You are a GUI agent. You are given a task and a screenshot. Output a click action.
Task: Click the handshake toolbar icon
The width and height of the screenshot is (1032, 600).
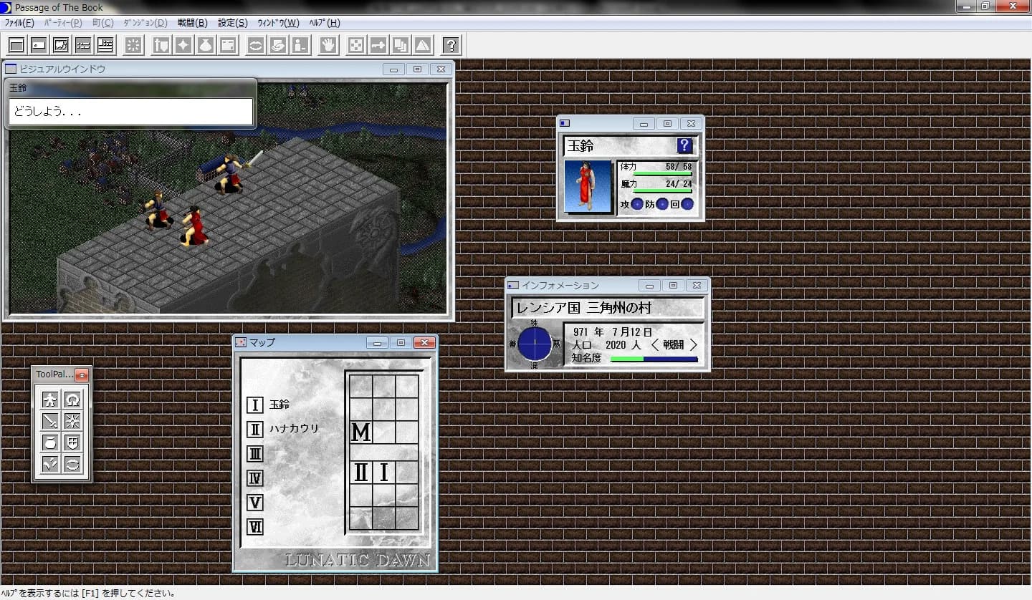(x=278, y=45)
